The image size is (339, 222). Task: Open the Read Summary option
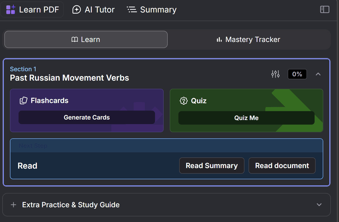pyautogui.click(x=211, y=166)
